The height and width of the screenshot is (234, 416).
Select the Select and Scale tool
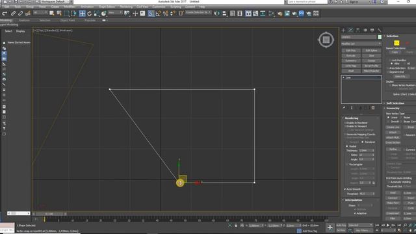(x=97, y=13)
